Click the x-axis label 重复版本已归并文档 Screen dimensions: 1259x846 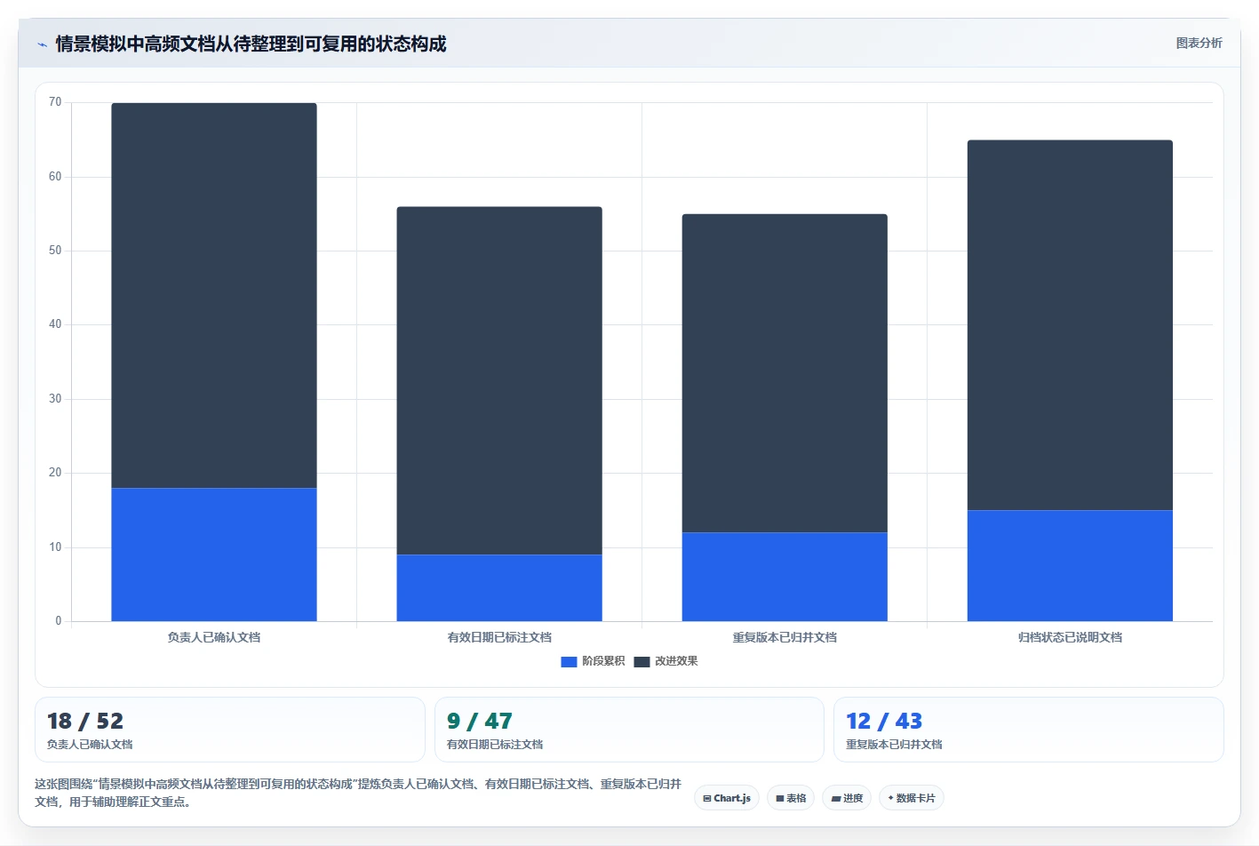785,637
